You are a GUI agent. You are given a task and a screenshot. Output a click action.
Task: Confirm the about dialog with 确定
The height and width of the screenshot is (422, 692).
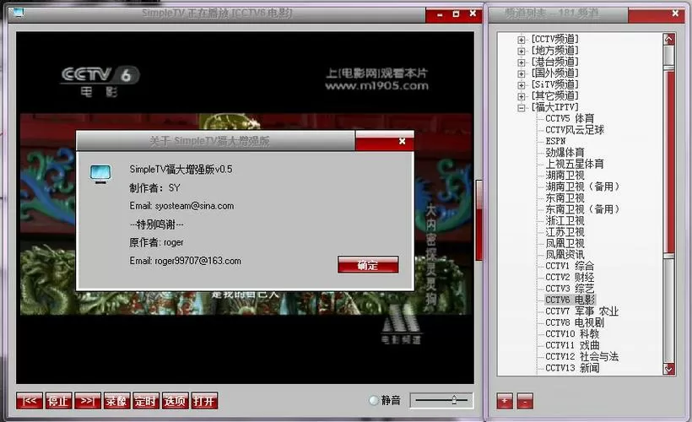pos(368,265)
